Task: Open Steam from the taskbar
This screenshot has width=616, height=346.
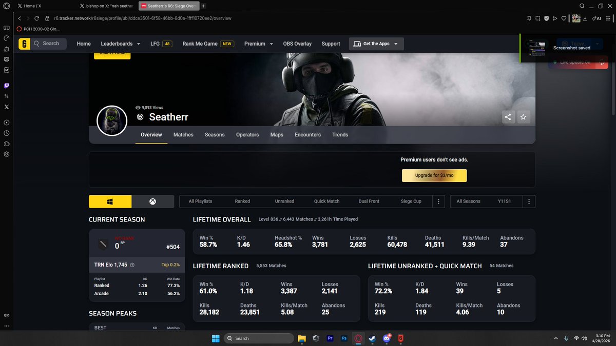Action: tap(372, 338)
